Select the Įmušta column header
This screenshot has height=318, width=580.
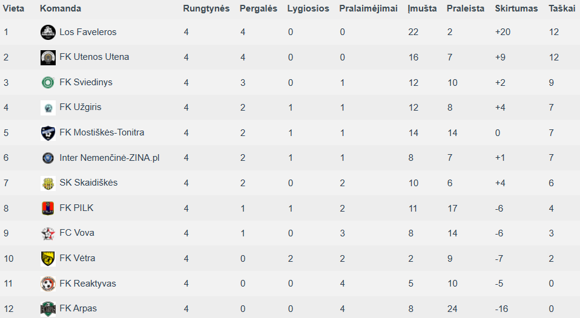pos(422,8)
